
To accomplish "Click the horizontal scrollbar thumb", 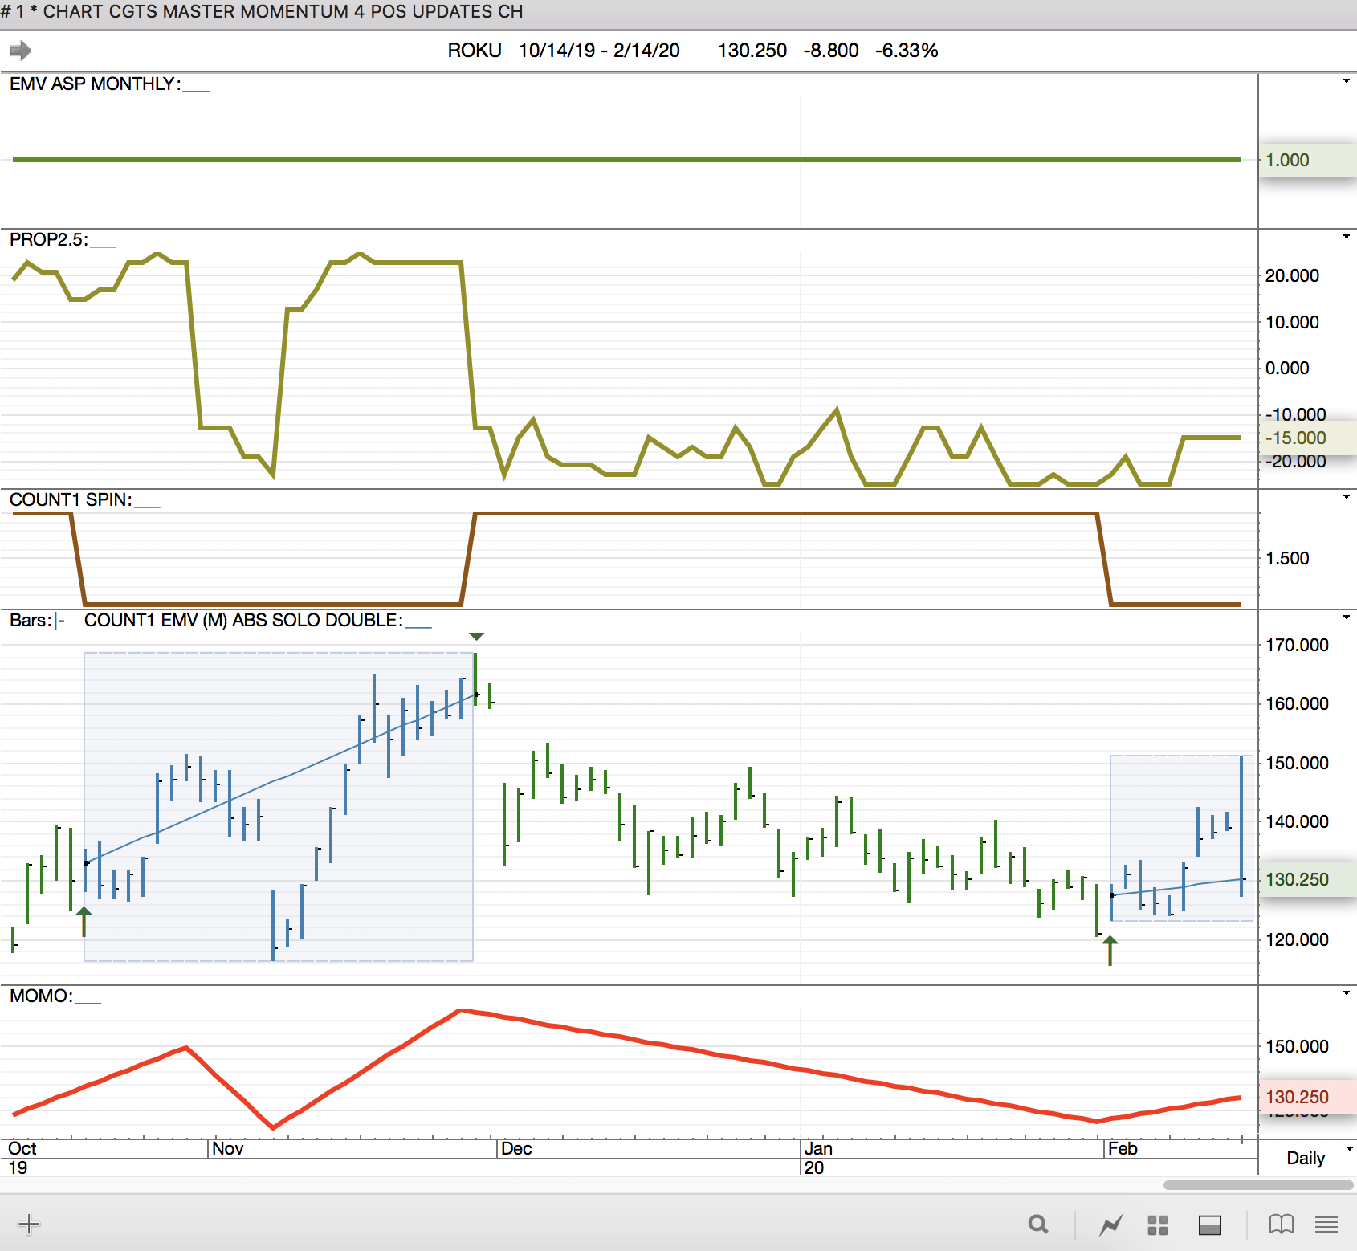I will pyautogui.click(x=1258, y=1185).
